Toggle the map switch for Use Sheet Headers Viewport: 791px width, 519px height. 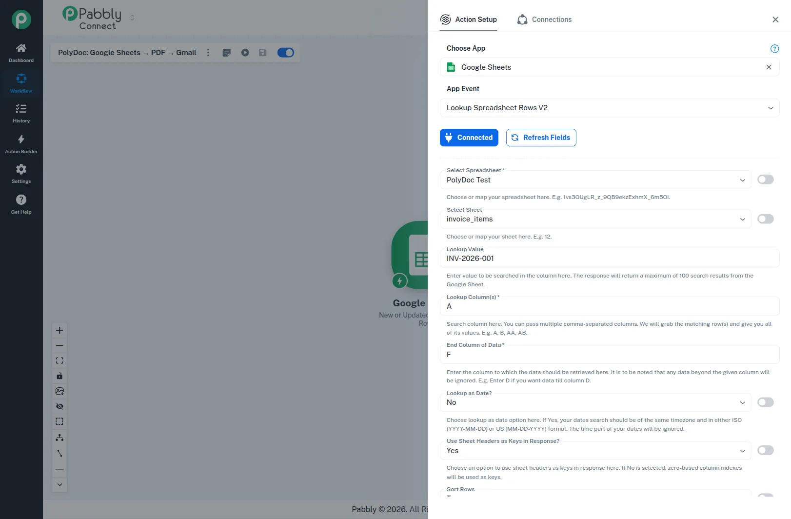tap(766, 450)
